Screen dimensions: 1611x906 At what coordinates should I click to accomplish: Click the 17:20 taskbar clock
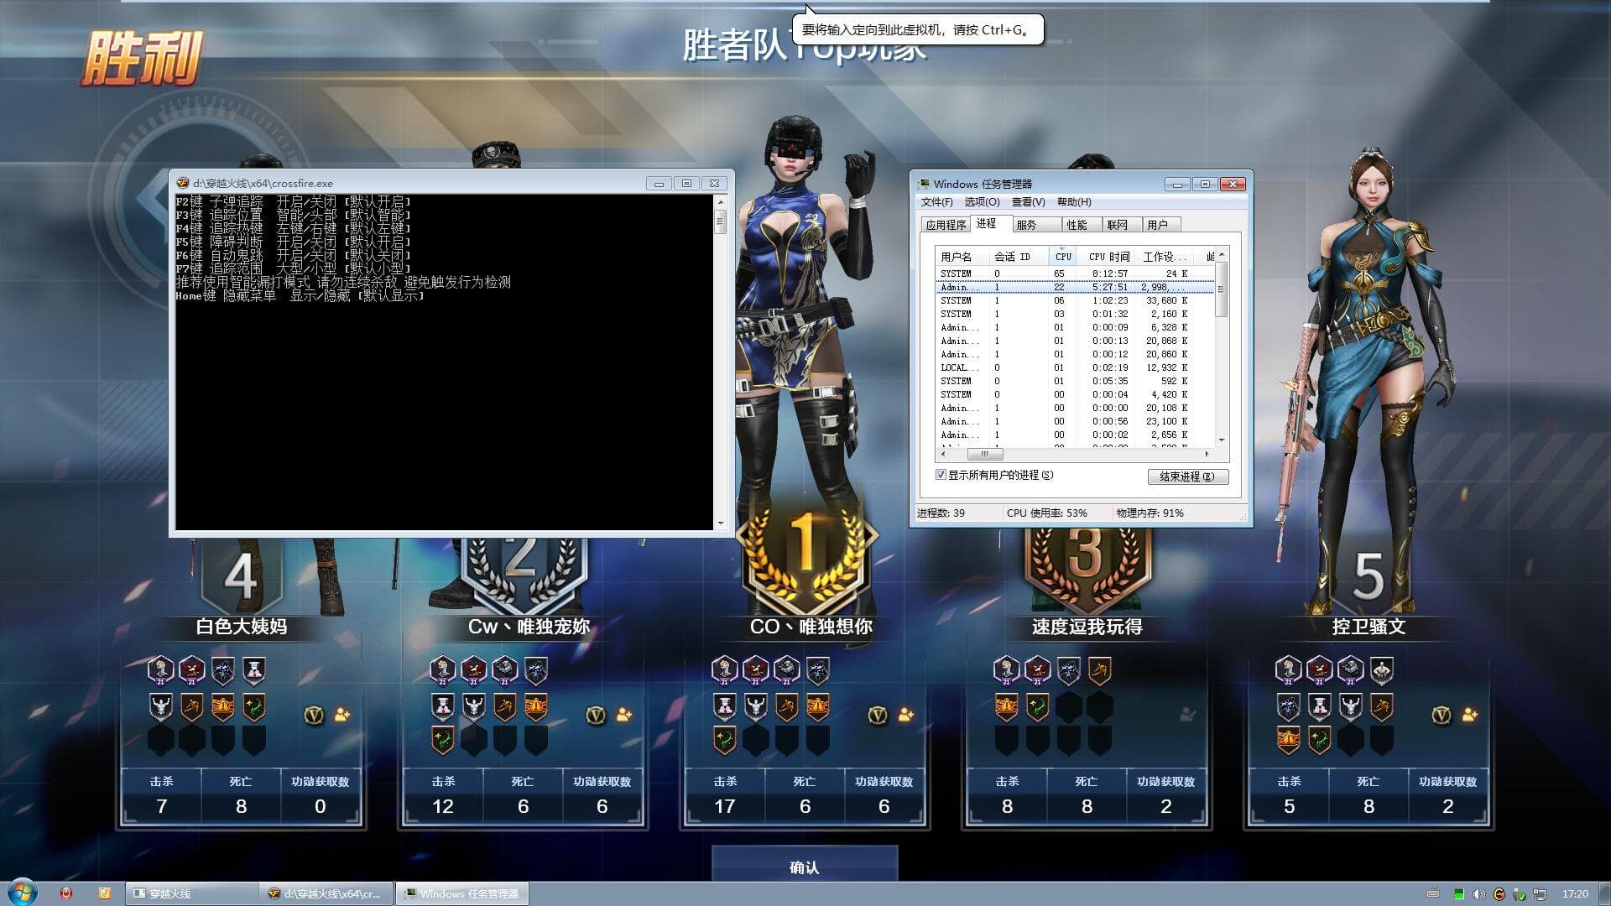coord(1575,893)
